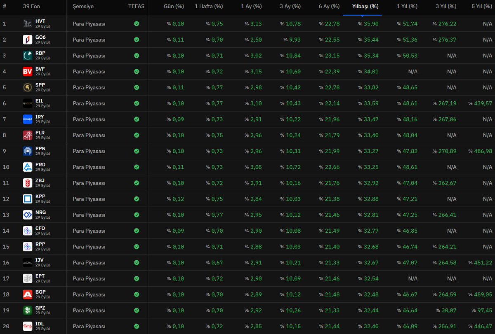Select the GO6 fund logo
Image resolution: width=495 pixels, height=334 pixels.
[28, 40]
